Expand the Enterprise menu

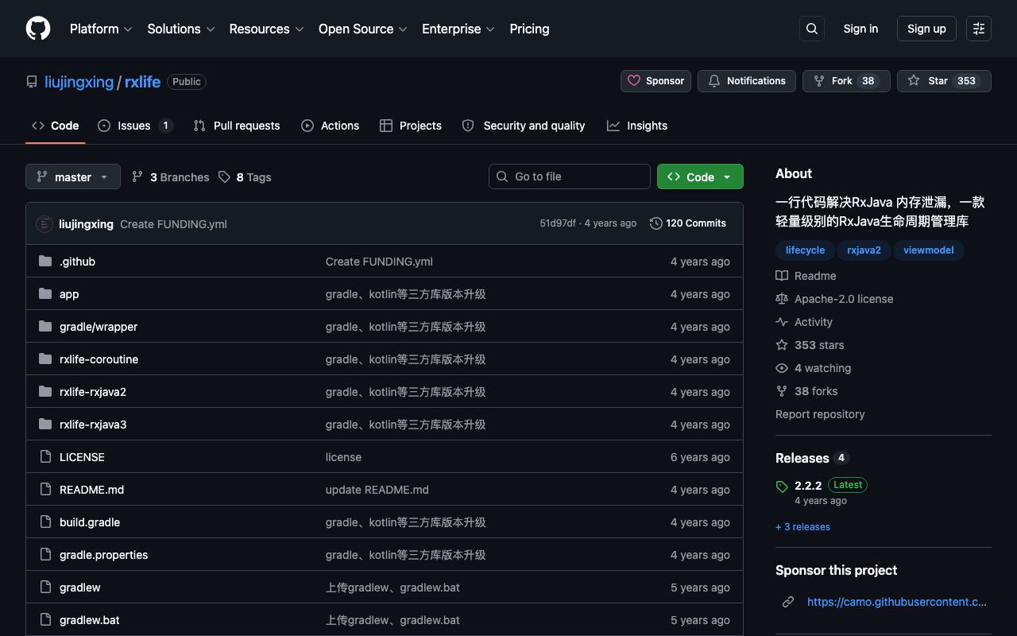pos(458,29)
